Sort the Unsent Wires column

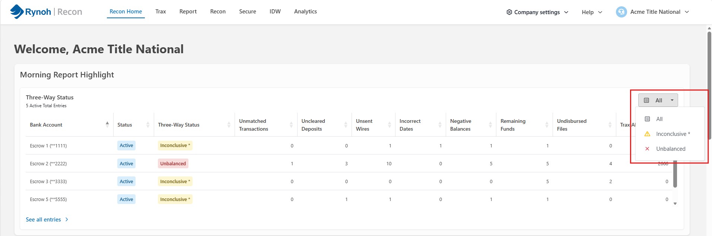[x=390, y=125]
